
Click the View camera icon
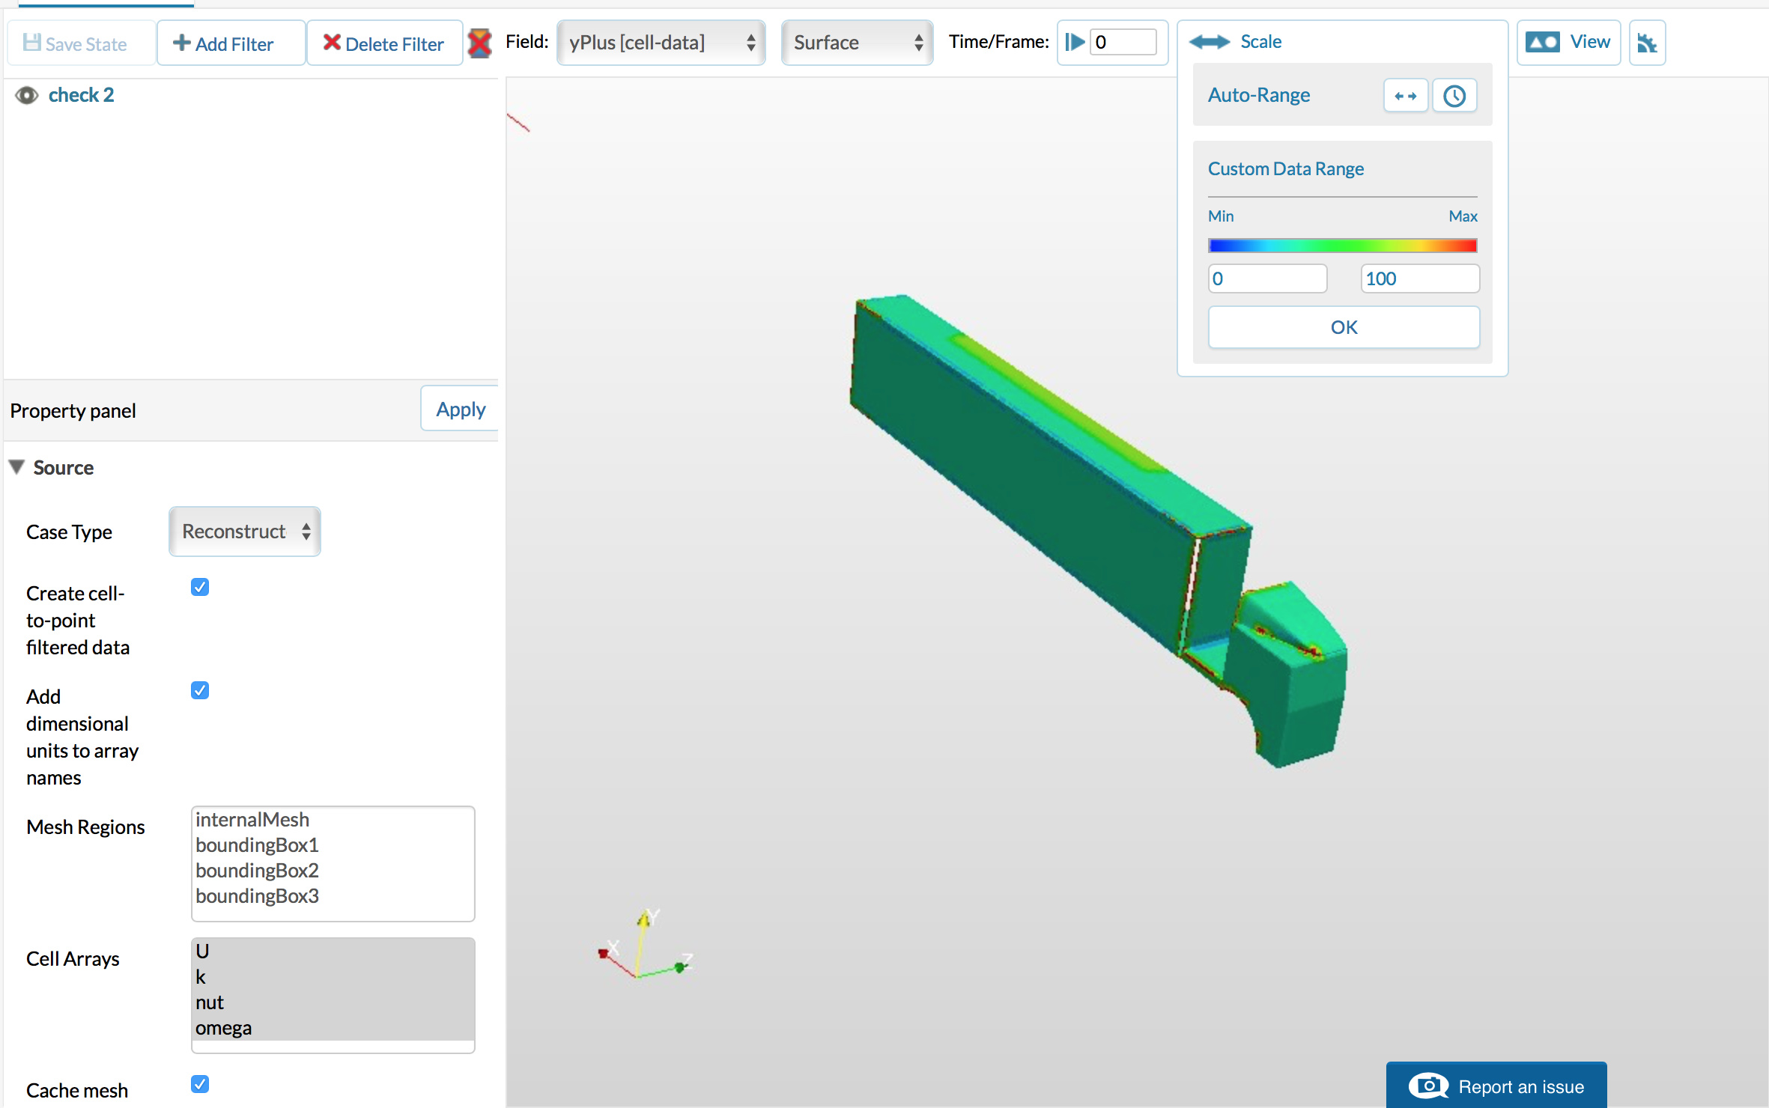pyautogui.click(x=1542, y=42)
